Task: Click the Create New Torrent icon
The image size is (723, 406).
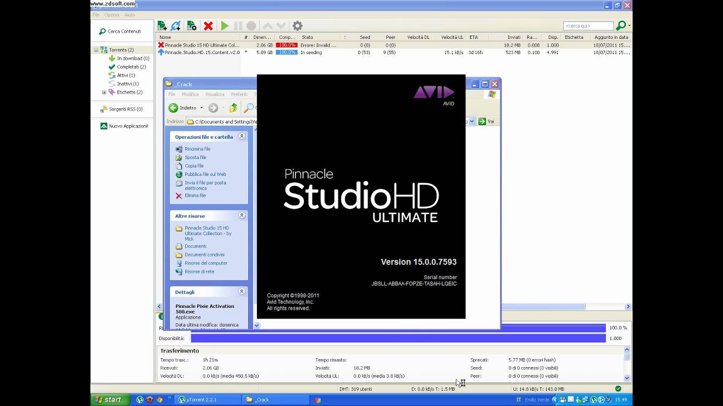Action: tap(191, 26)
